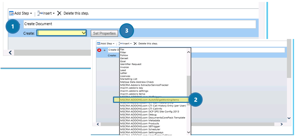Select MSCRM-ADDONS.com DocumentsCorePack Template entry
Screen dimensions: 296x138
(x=153, y=118)
